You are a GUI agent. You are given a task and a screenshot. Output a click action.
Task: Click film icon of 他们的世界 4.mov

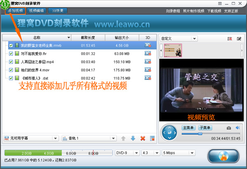[x=17, y=70]
